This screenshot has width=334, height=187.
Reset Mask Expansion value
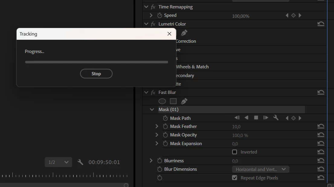(x=321, y=143)
